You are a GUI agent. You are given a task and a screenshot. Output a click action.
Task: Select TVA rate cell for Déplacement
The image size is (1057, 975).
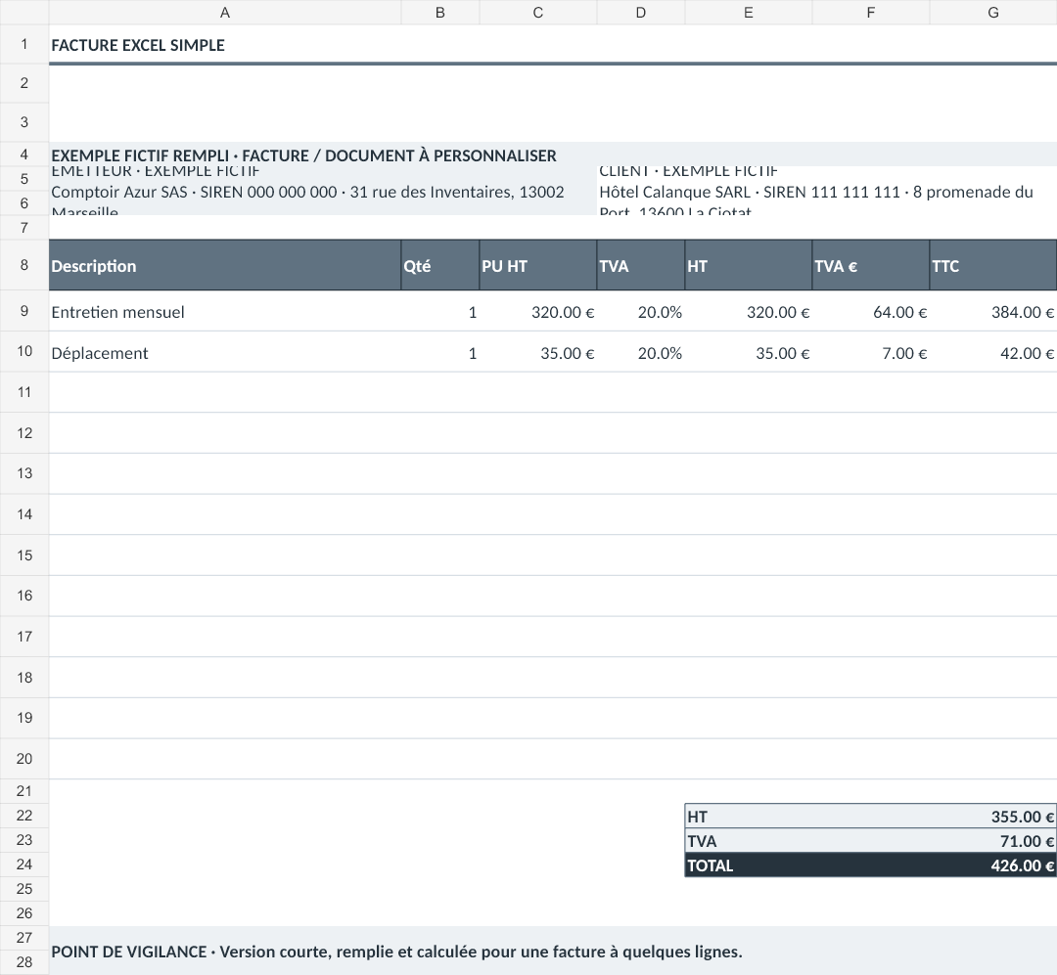(640, 352)
